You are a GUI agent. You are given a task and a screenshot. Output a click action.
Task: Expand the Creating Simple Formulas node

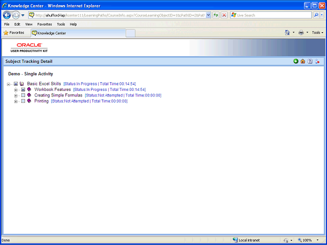[x=16, y=96]
